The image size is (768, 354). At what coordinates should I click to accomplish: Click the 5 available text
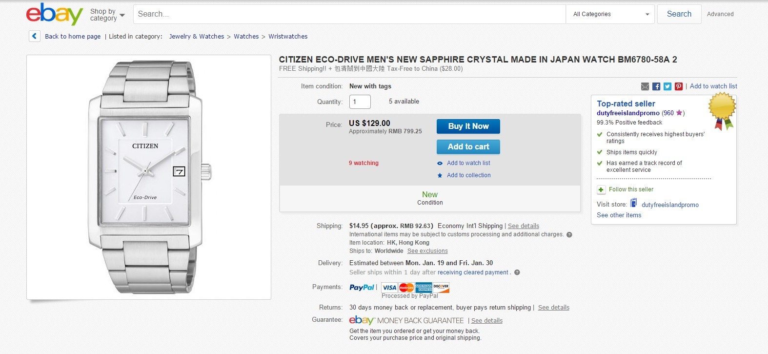point(404,102)
